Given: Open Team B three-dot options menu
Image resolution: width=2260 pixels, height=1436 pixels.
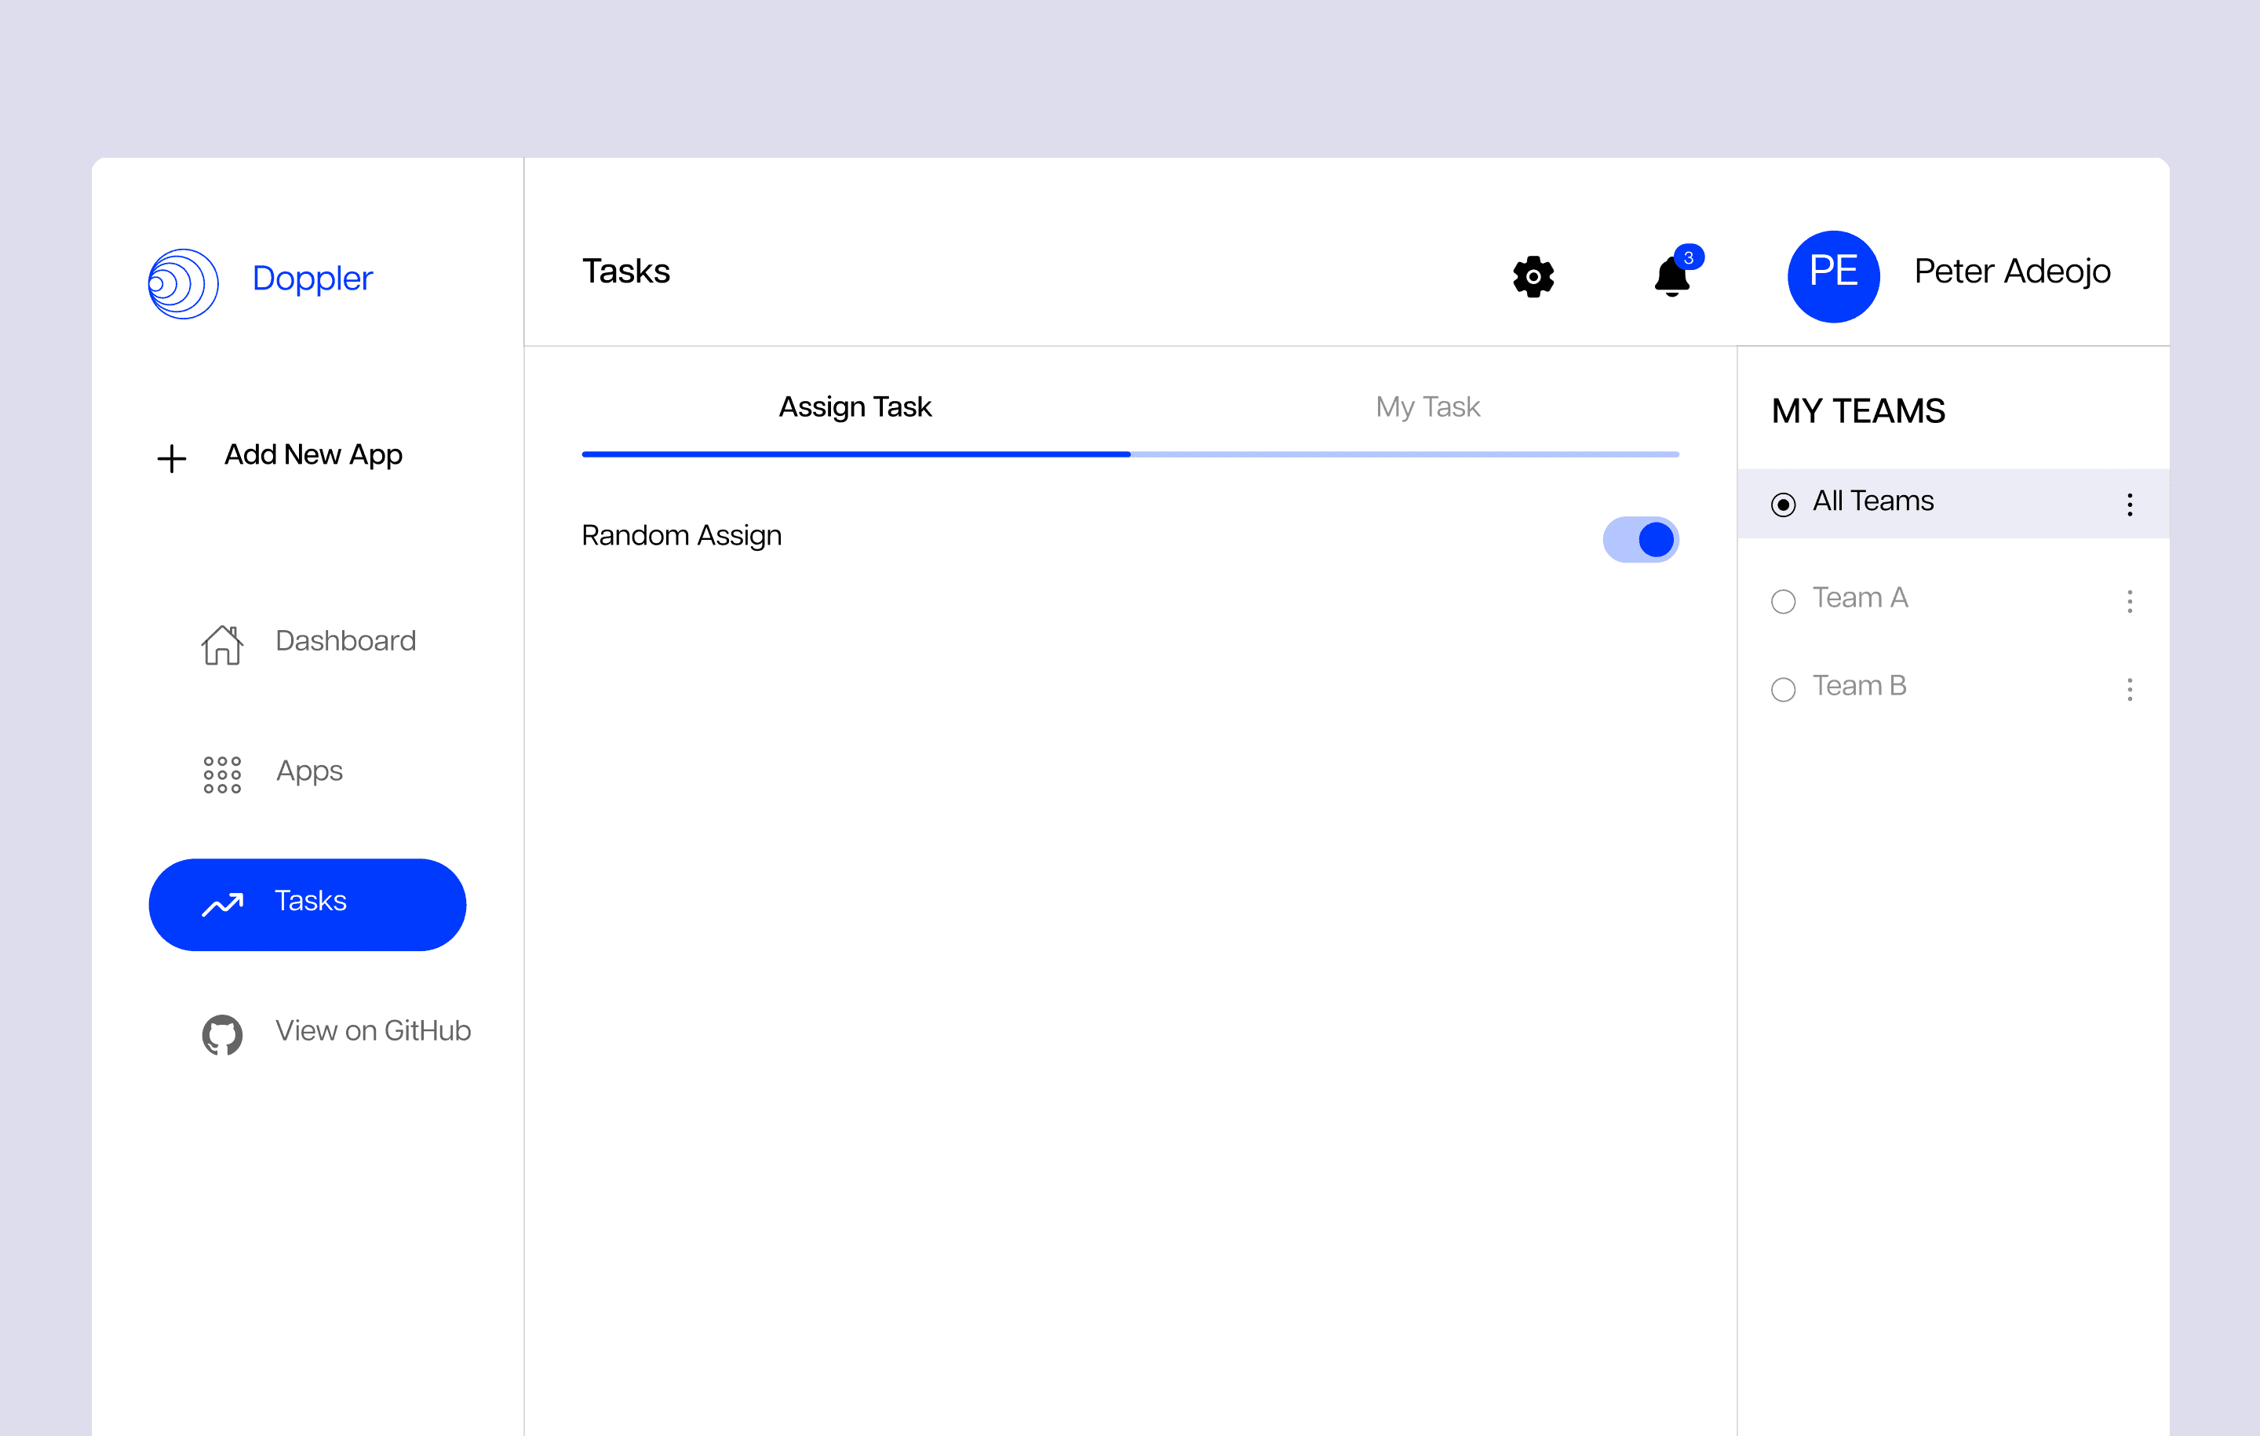Looking at the screenshot, I should (x=2129, y=689).
